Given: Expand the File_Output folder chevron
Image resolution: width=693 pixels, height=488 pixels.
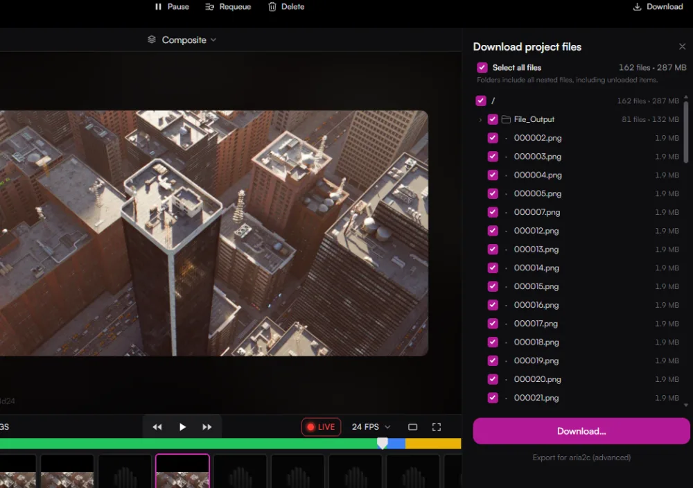Looking at the screenshot, I should pyautogui.click(x=480, y=120).
